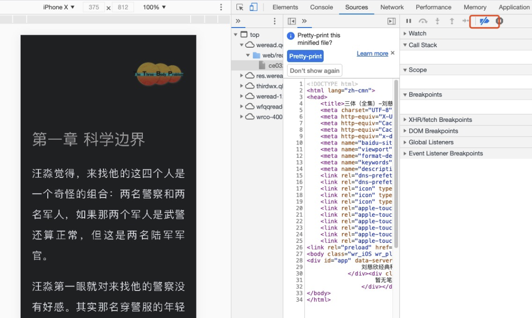Toggle the device toolbar icon
The image size is (532, 318).
pos(254,7)
